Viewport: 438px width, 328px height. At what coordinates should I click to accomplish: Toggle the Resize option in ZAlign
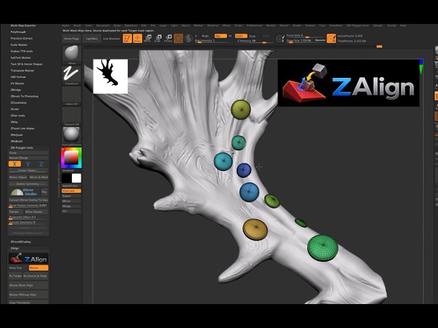click(x=38, y=268)
